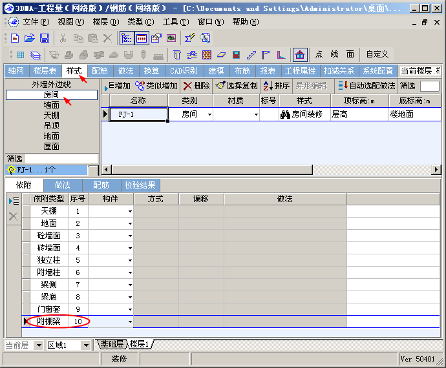This screenshot has height=368, width=446.
Task: Click the brick wall component icon
Action: click(207, 55)
